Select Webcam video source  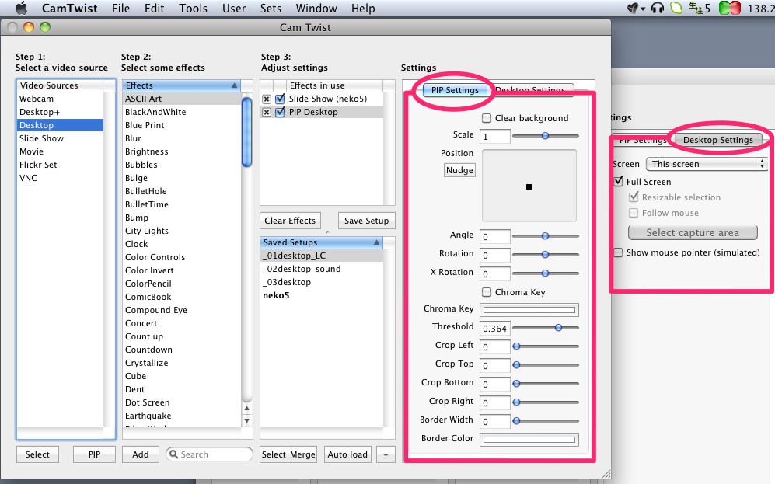click(61, 99)
